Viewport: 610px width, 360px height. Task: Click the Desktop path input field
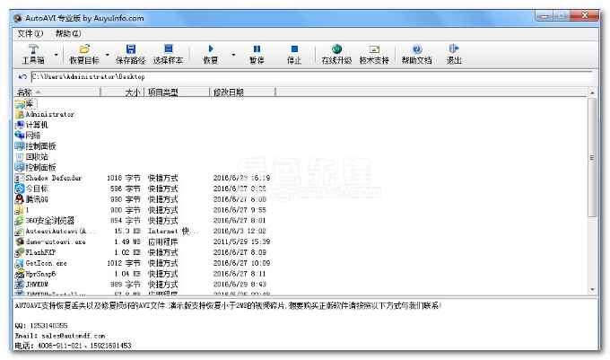point(311,76)
